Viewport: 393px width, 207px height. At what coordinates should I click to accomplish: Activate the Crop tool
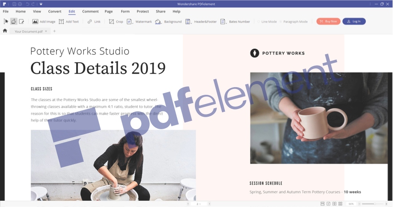coord(116,22)
